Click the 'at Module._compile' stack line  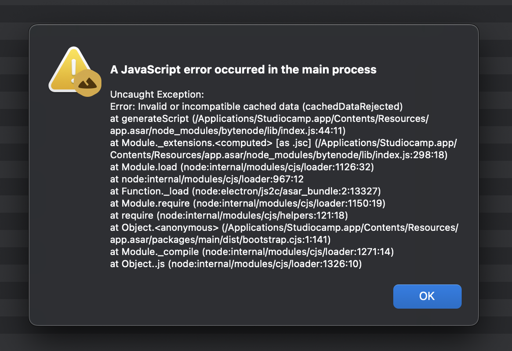[252, 252]
